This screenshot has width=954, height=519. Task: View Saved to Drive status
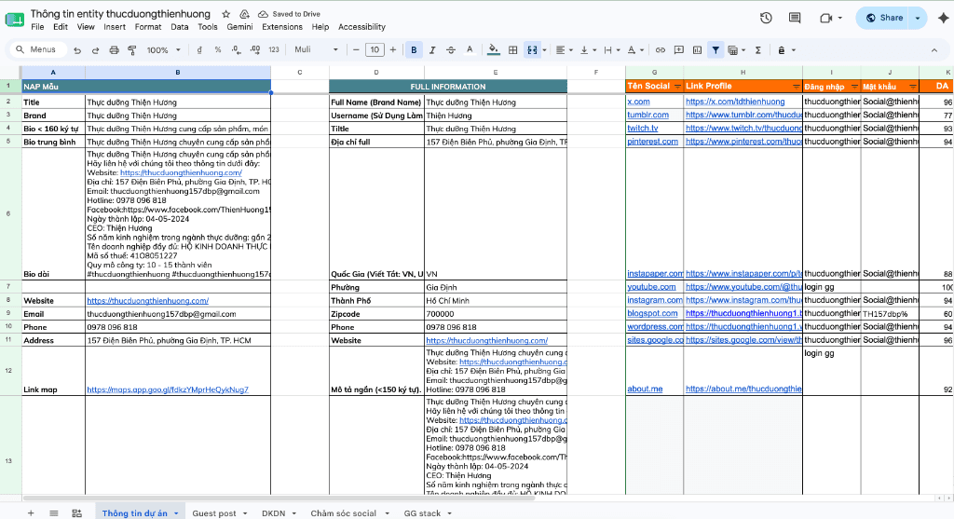point(290,14)
